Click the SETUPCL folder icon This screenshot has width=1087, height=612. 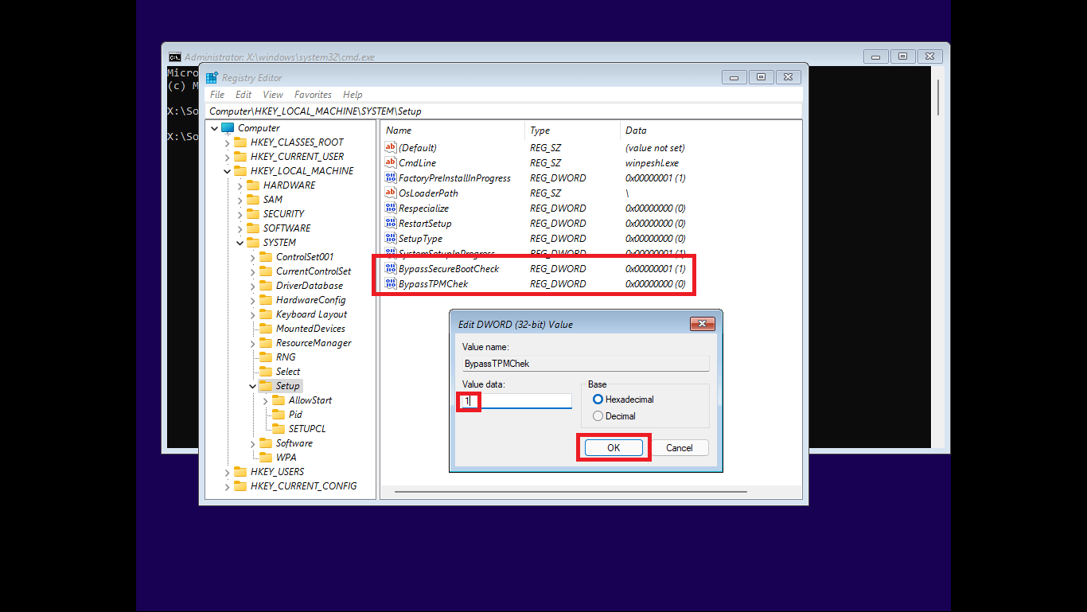[279, 428]
